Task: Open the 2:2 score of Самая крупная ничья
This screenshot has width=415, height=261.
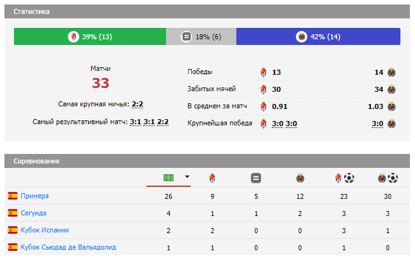Action: click(x=137, y=105)
